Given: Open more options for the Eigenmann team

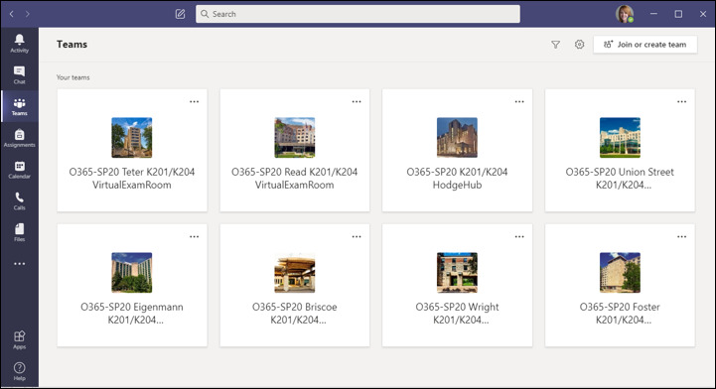Looking at the screenshot, I should [x=194, y=237].
